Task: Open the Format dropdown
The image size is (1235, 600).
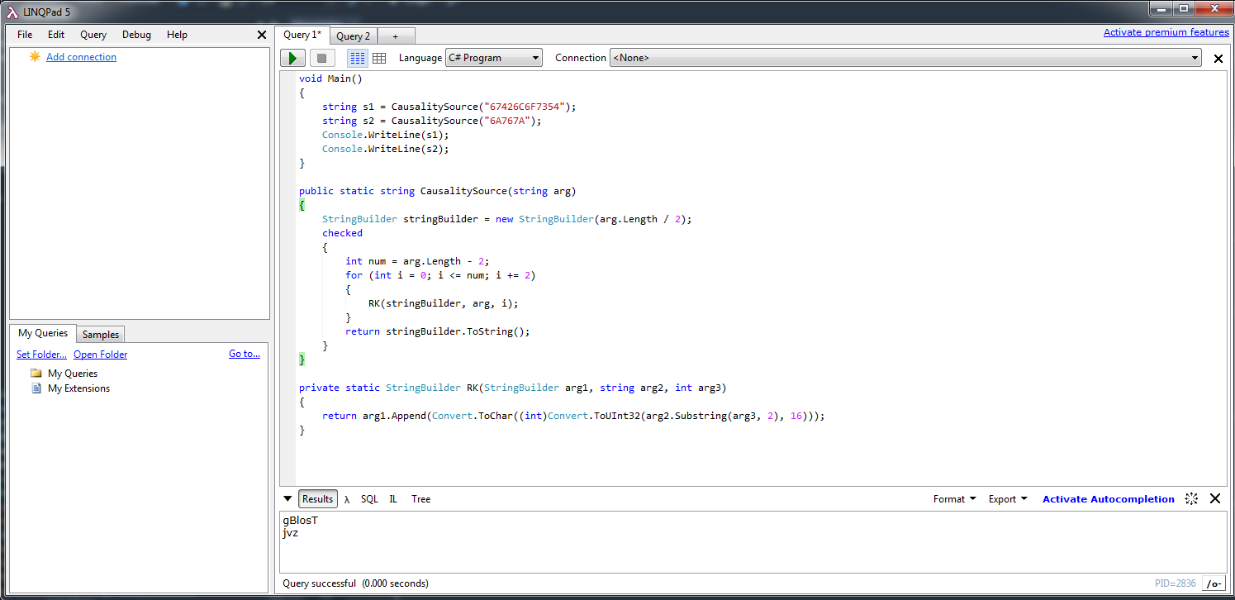Action: [955, 499]
